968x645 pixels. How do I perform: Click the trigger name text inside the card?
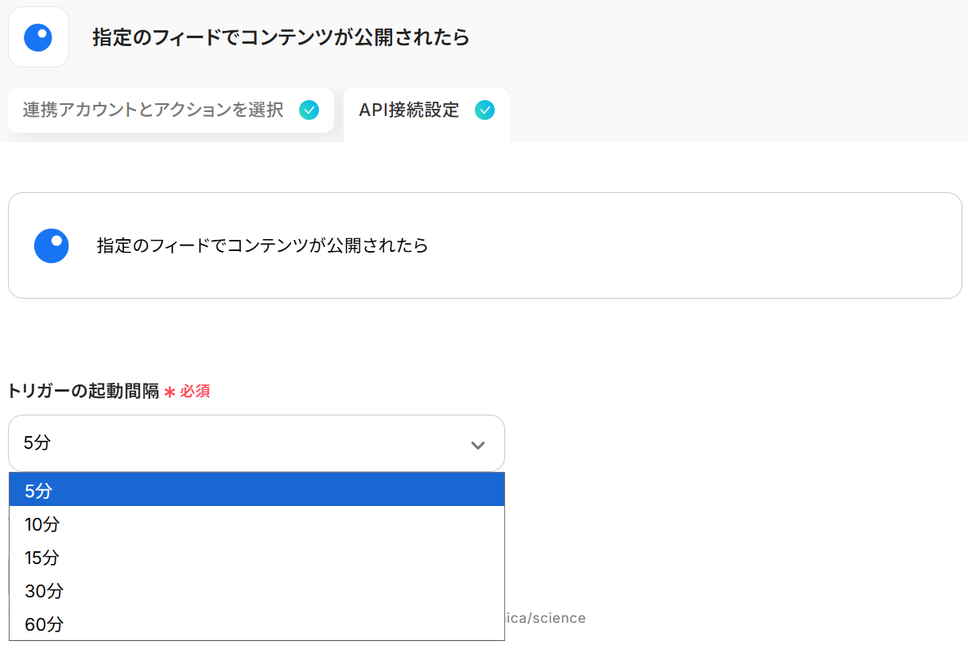pos(262,245)
